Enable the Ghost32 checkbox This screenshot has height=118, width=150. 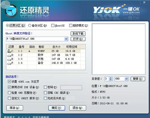[x=52, y=25]
